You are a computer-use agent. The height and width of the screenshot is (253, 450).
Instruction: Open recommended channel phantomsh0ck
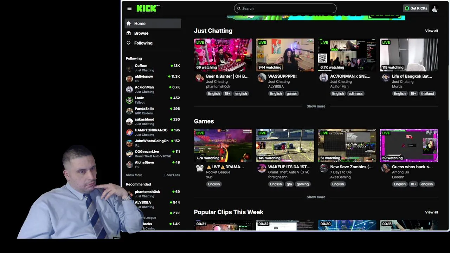coord(153,194)
